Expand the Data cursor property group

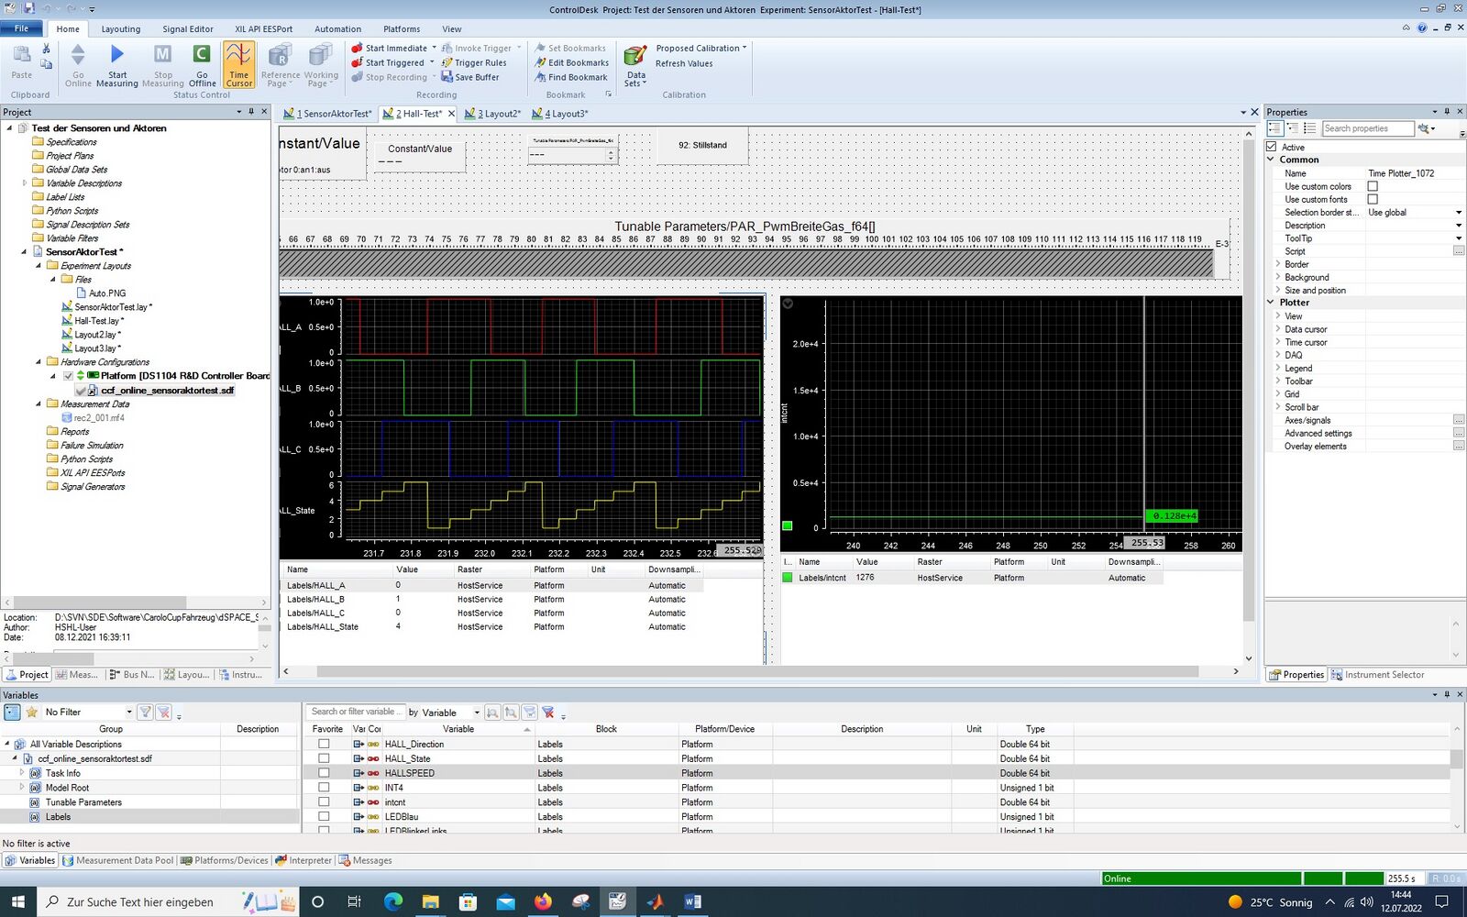[x=1278, y=329]
